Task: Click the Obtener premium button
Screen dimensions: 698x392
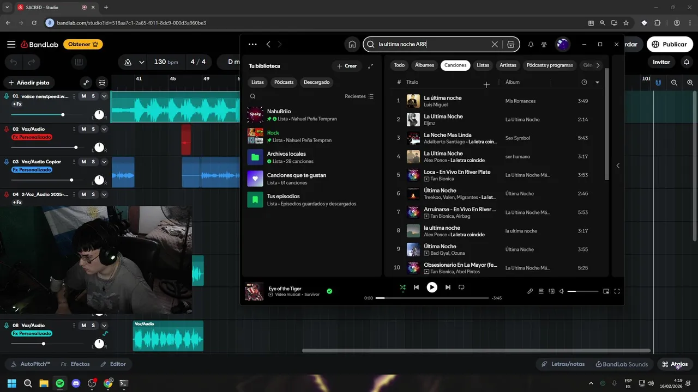Action: click(x=83, y=44)
